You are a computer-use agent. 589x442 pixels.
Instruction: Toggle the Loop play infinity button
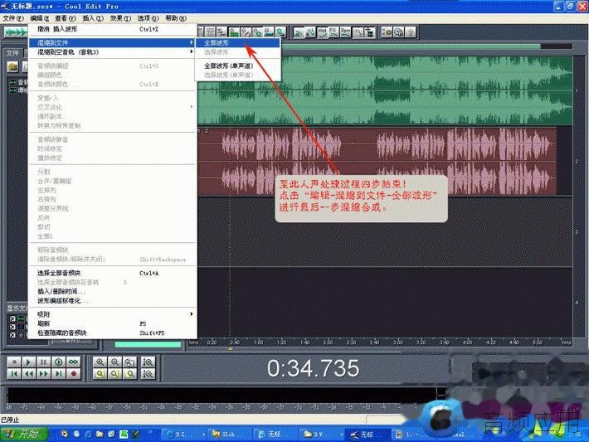point(73,362)
